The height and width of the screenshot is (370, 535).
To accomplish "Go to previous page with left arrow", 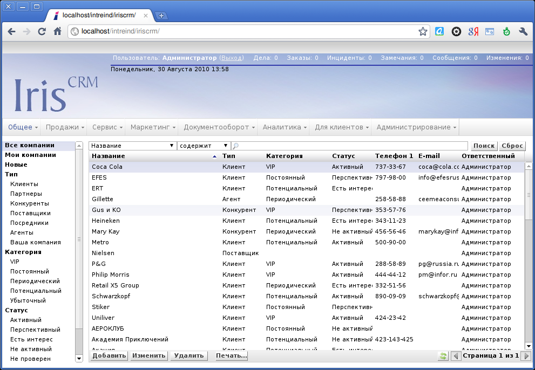I will pyautogui.click(x=455, y=356).
